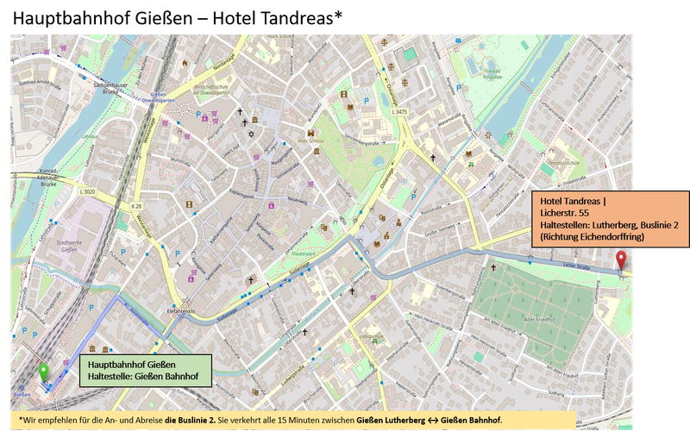Click the Licher Straße label on the route
690x431 pixels.
pyautogui.click(x=576, y=265)
